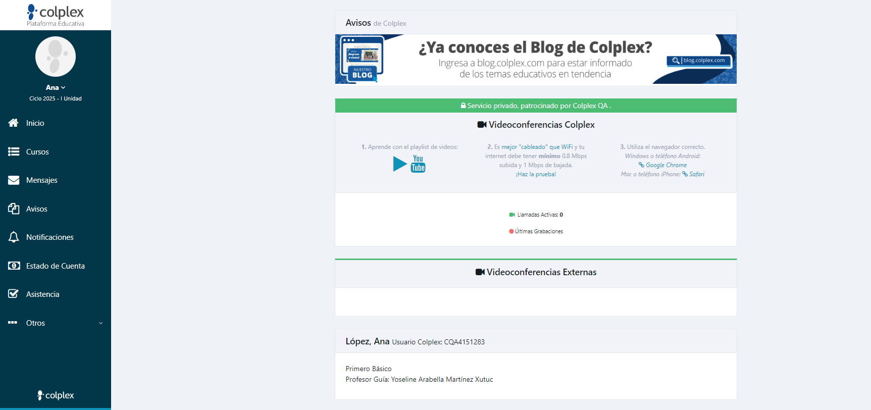Click the Primero Básico grade text

click(369, 369)
